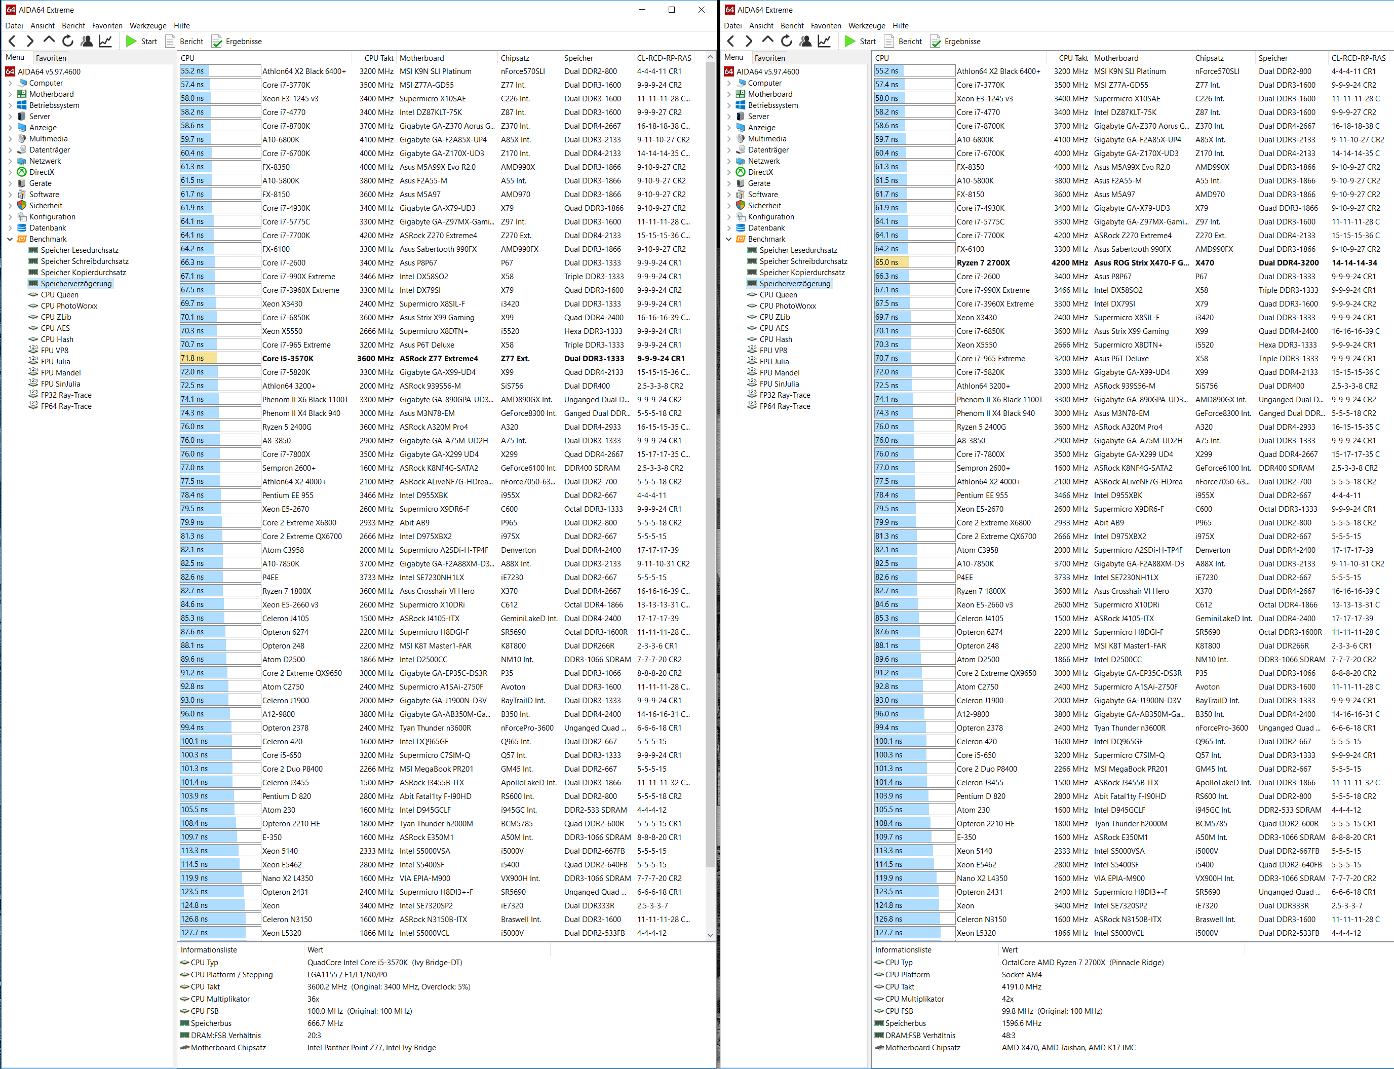Viewport: 1394px width, 1069px height.
Task: Click the green Start icon in the left window
Action: tap(131, 42)
